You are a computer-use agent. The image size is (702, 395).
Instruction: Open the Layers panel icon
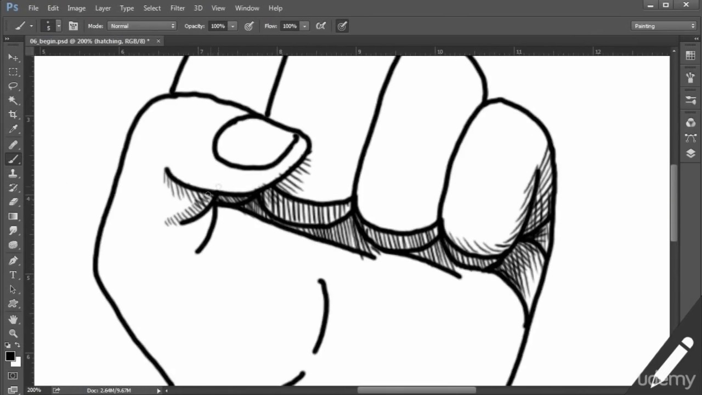690,154
